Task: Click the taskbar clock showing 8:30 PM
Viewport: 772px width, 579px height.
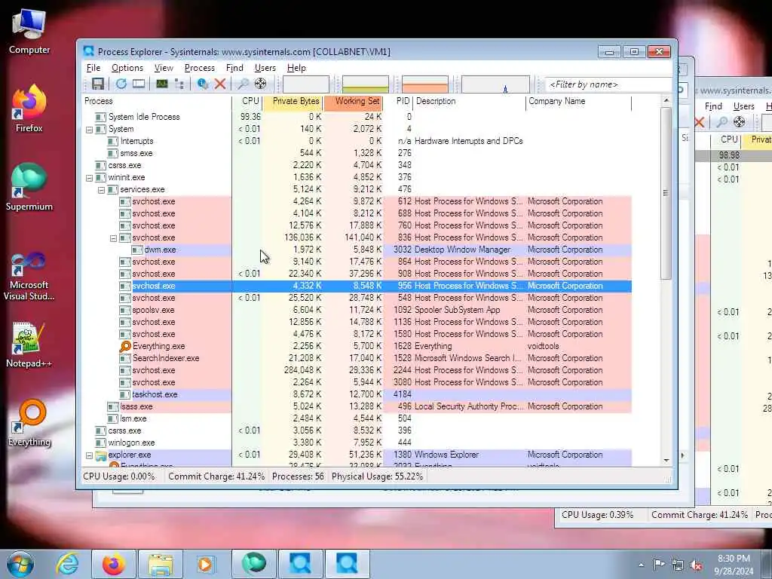Action: (x=734, y=565)
